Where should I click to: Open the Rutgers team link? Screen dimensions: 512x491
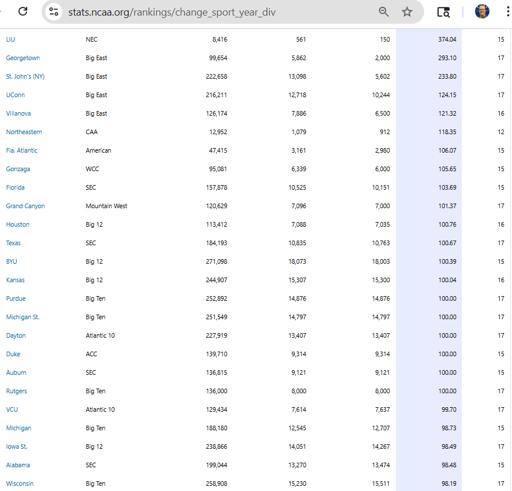16,392
